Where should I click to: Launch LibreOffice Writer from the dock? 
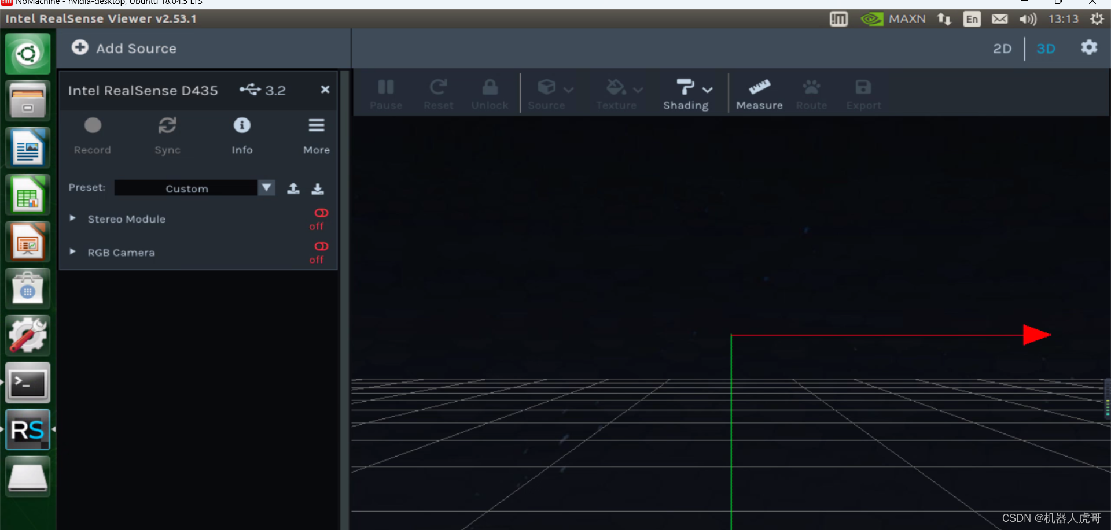[x=28, y=147]
